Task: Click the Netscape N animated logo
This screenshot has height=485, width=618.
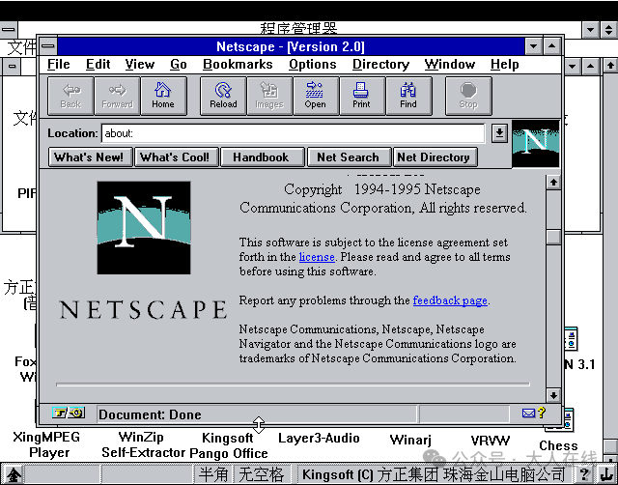Action: 535,144
